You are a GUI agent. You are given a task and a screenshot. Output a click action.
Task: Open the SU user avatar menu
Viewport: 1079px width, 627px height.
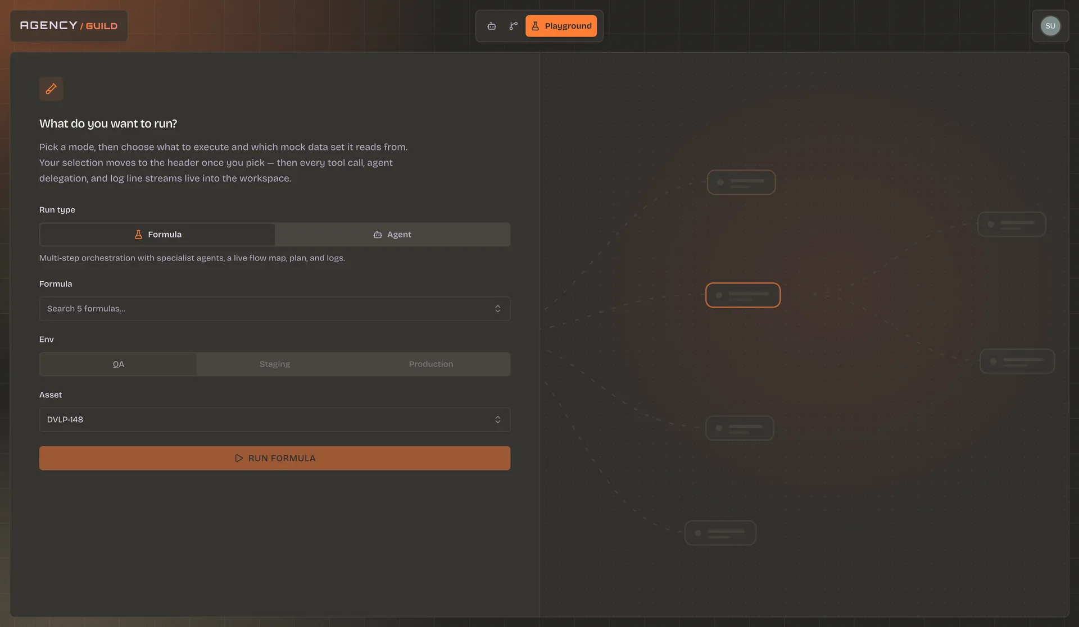(1050, 26)
